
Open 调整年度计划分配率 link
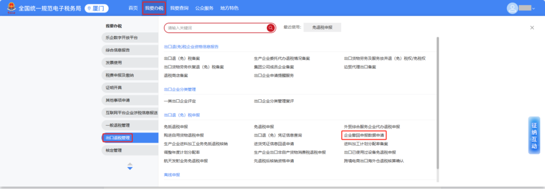[x=182, y=152]
